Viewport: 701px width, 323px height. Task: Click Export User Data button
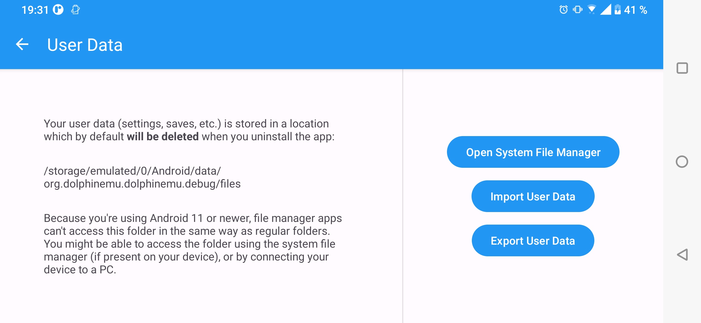(533, 241)
